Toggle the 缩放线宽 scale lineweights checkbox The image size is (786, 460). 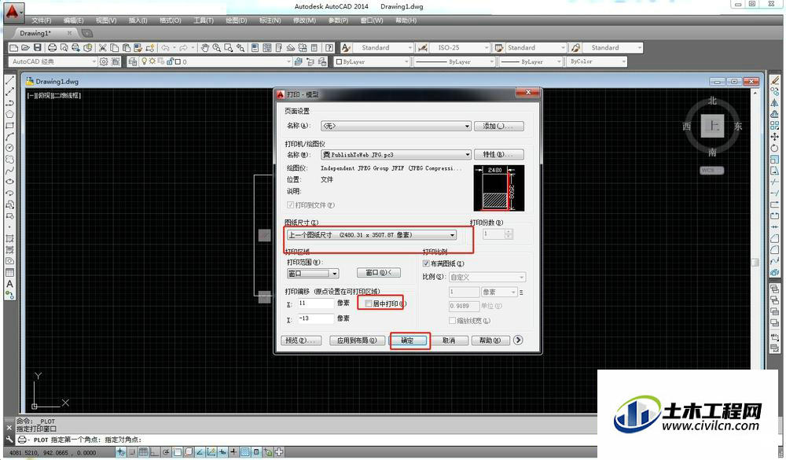click(x=452, y=321)
